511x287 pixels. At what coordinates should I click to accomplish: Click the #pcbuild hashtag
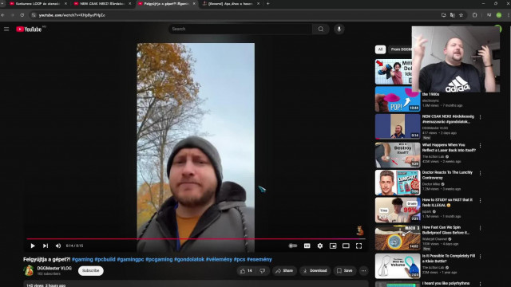105,259
